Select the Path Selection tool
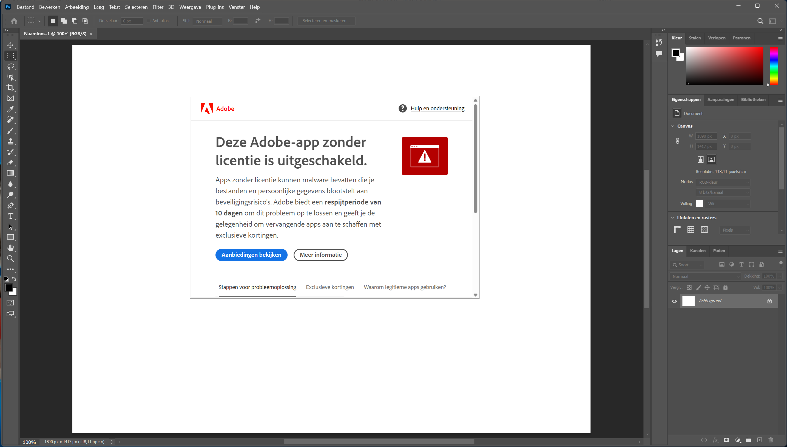 [10, 227]
